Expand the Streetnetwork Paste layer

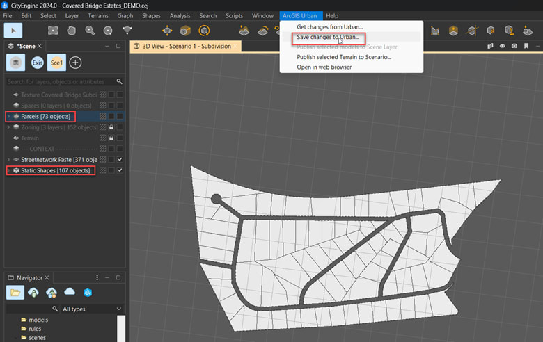tap(8, 160)
